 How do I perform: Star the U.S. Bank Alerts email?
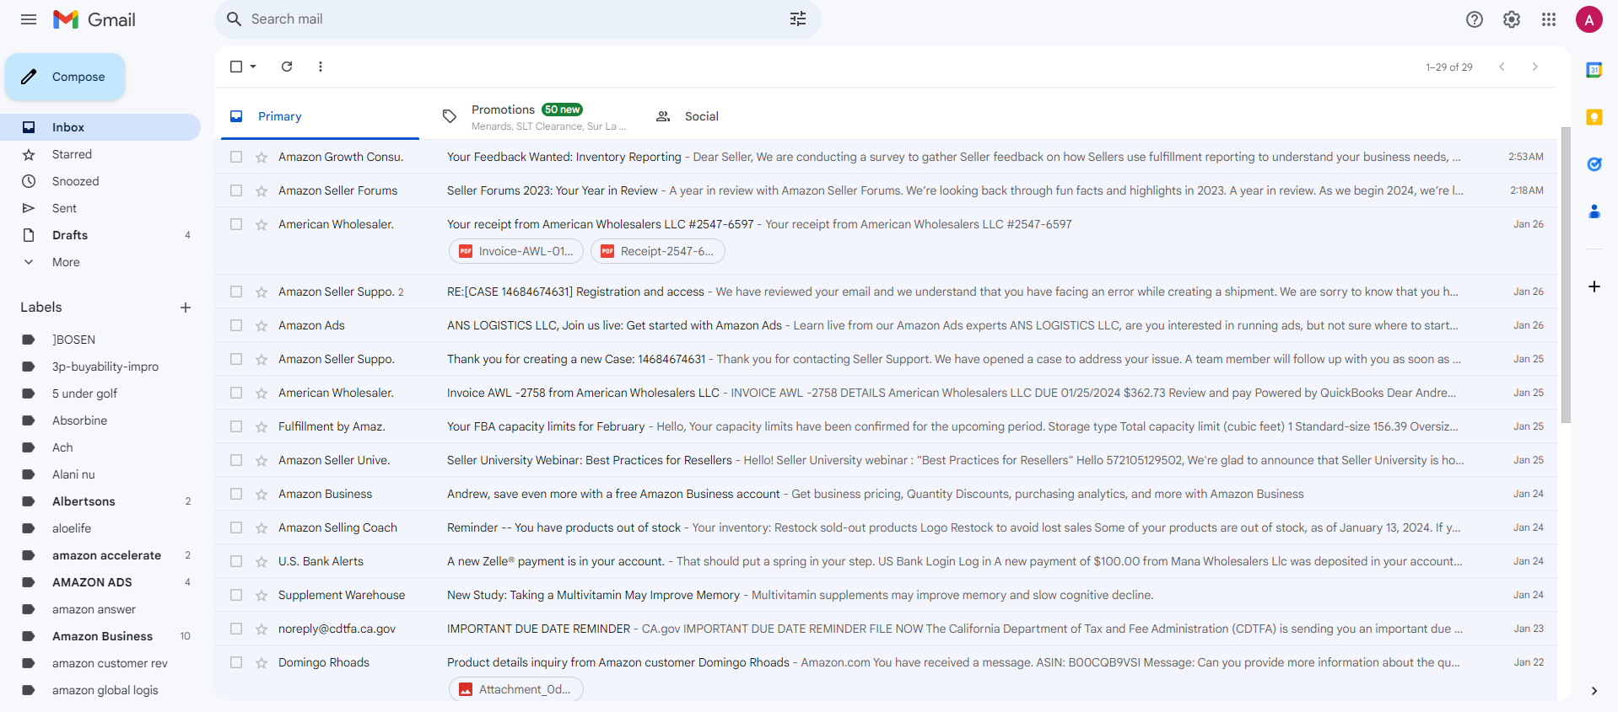tap(262, 561)
